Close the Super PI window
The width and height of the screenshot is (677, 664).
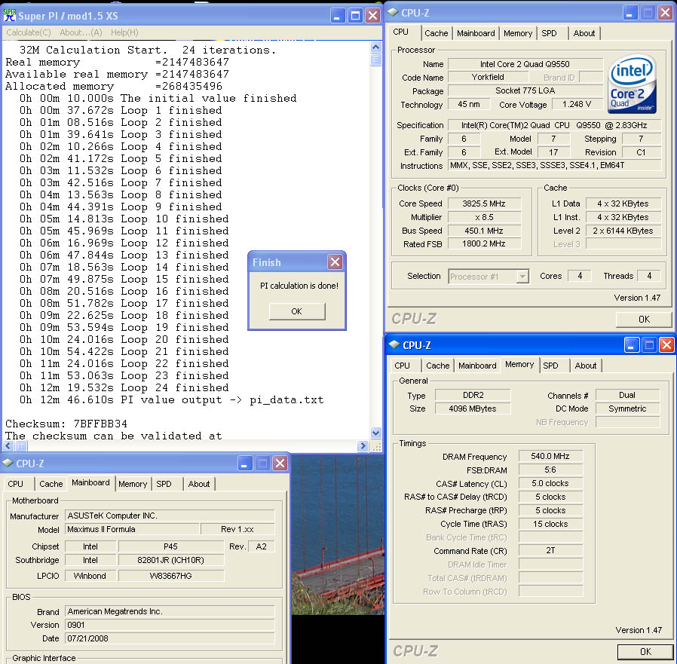point(372,16)
